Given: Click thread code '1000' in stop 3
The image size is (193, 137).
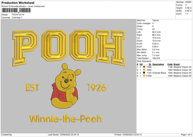Looking at the screenshot, I should coord(170,73).
